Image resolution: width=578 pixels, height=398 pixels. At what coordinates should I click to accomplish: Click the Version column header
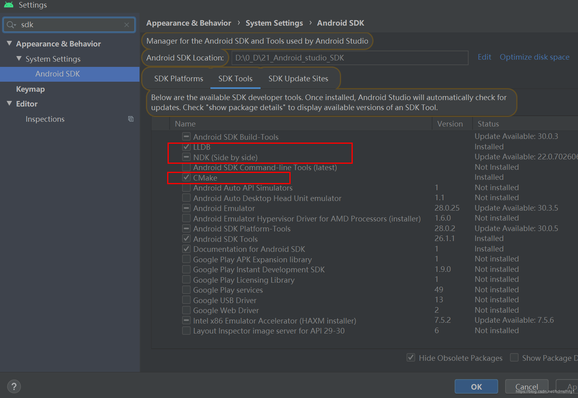point(450,124)
